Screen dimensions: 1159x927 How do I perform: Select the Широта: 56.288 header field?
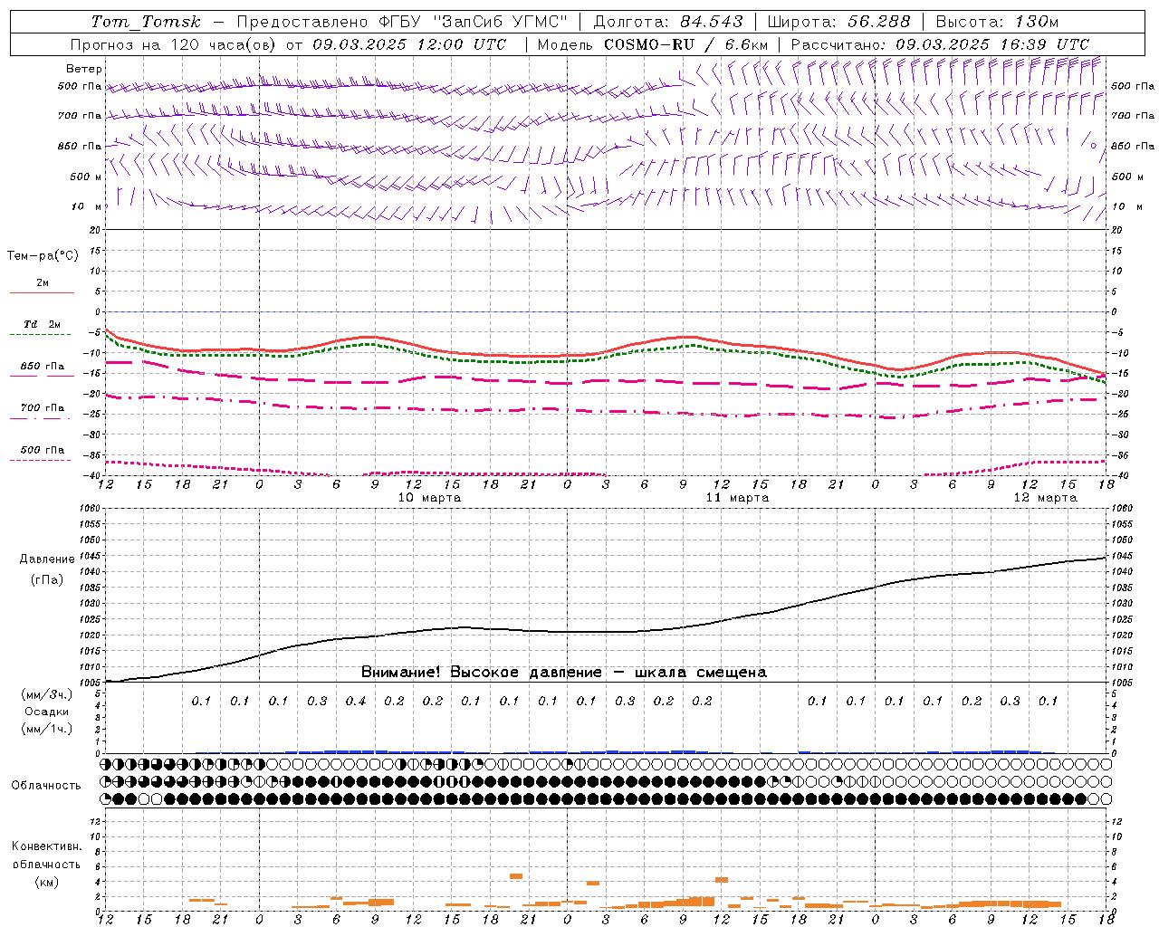point(839,22)
